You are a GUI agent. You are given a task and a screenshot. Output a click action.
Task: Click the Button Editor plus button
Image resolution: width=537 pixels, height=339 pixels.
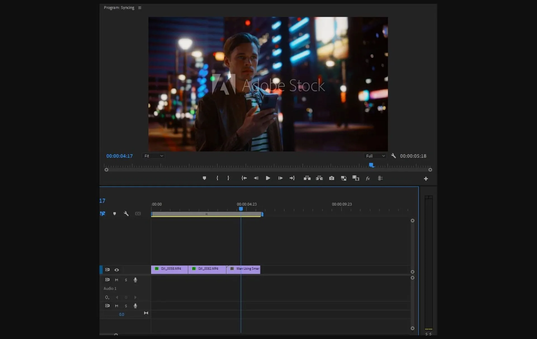click(426, 178)
